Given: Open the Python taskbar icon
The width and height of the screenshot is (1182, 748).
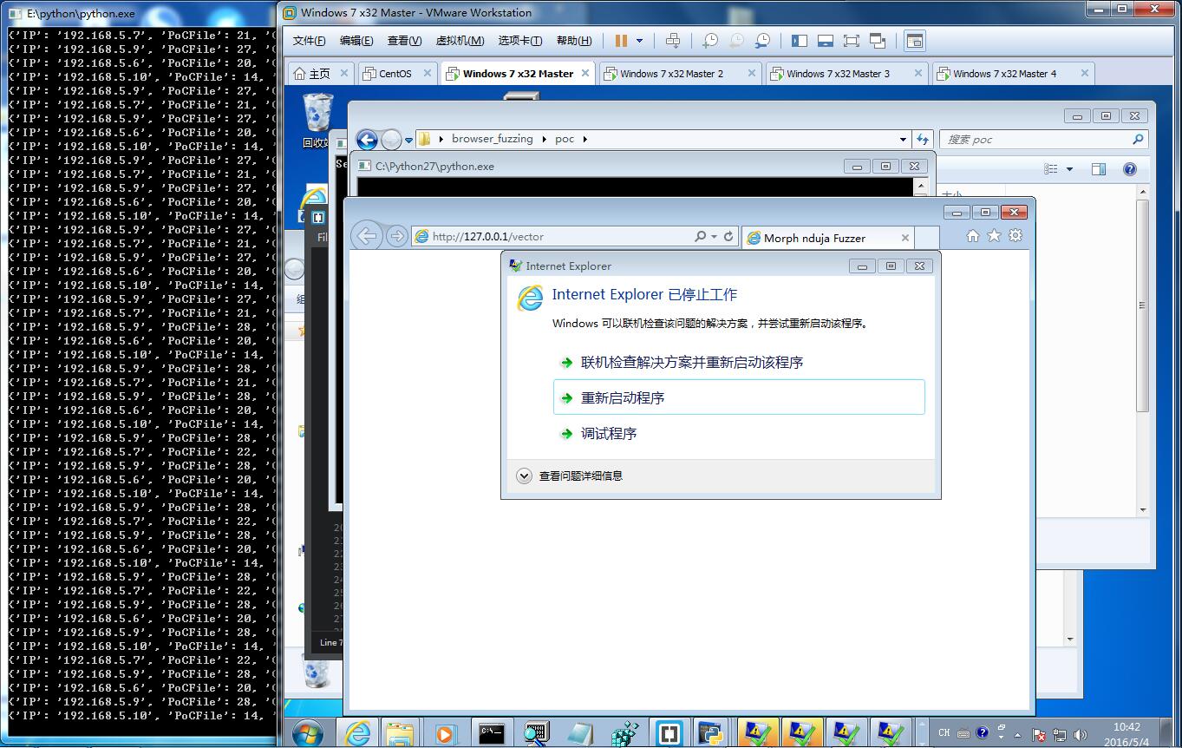Looking at the screenshot, I should (x=711, y=733).
